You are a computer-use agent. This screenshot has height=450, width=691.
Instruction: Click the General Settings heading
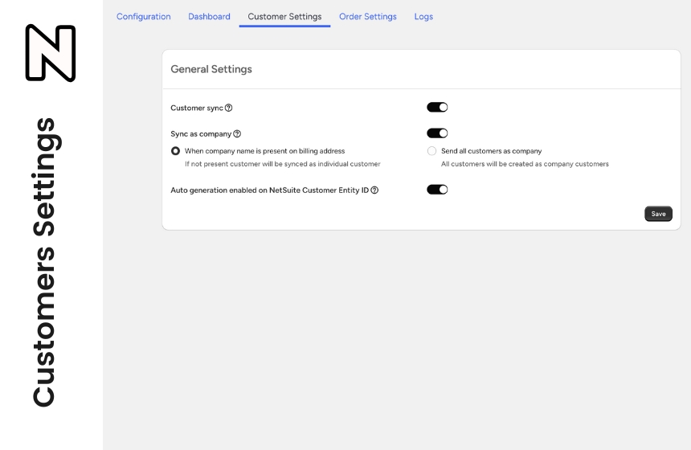(211, 69)
